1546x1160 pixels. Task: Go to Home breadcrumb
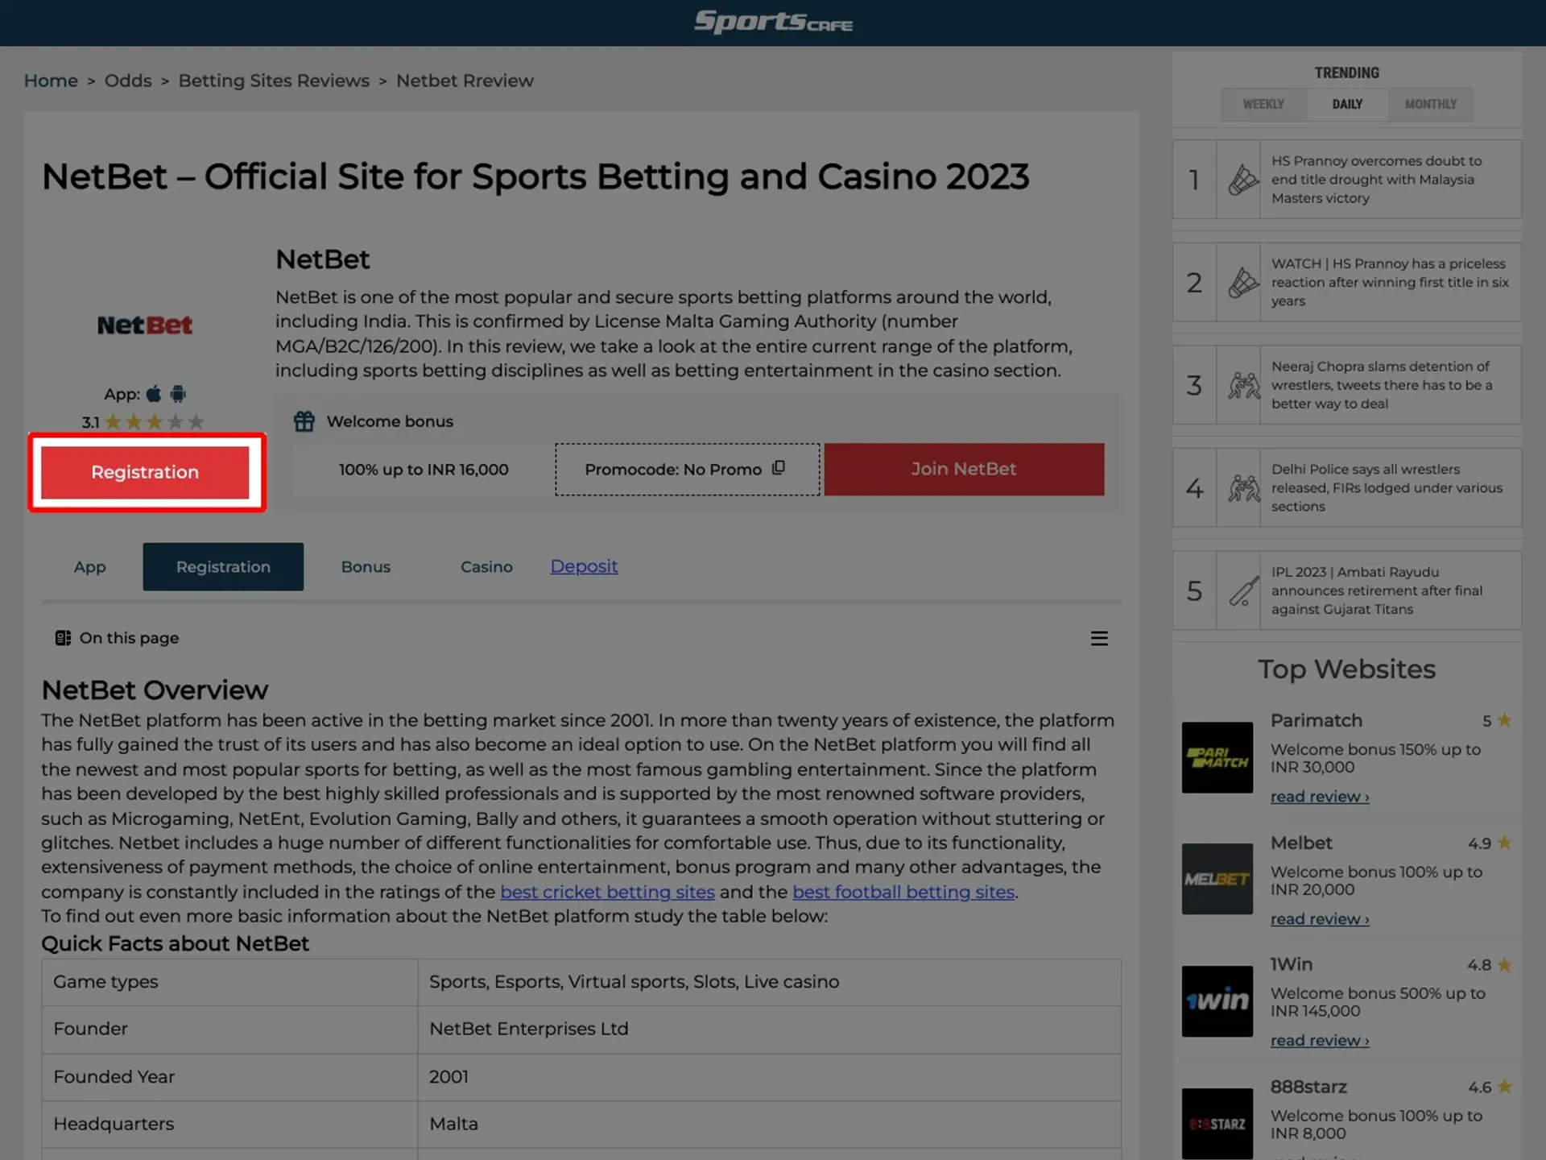51,81
